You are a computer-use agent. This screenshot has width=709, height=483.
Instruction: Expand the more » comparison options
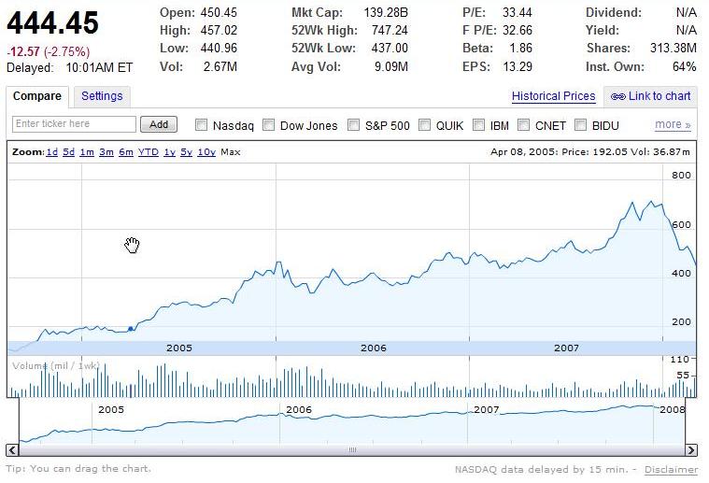point(673,124)
